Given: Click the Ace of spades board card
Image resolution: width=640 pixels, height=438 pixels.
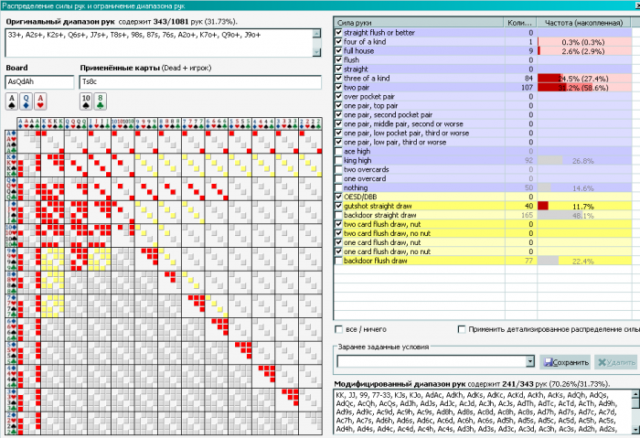Looking at the screenshot, I should [x=12, y=101].
